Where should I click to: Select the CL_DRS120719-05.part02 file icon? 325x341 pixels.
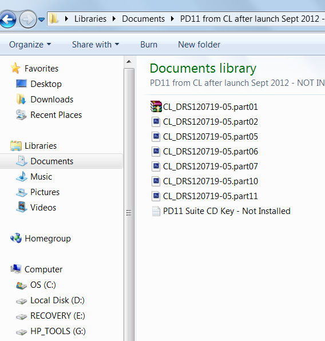[x=156, y=122]
